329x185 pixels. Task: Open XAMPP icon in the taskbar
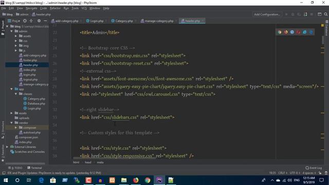(112, 180)
